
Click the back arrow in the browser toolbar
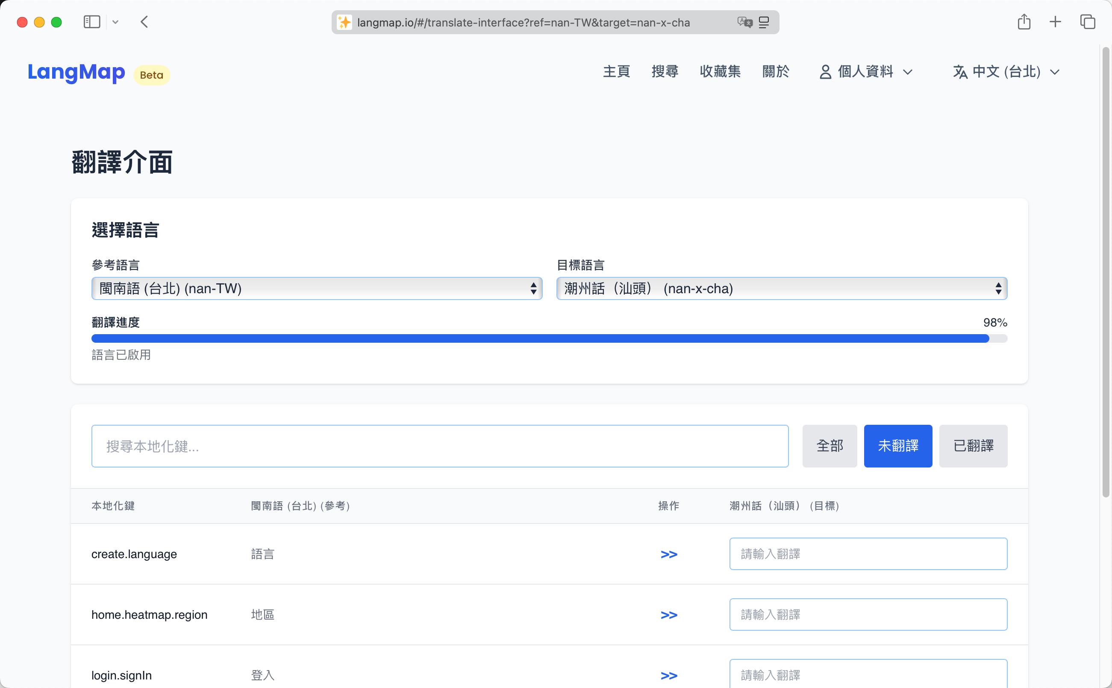click(144, 21)
